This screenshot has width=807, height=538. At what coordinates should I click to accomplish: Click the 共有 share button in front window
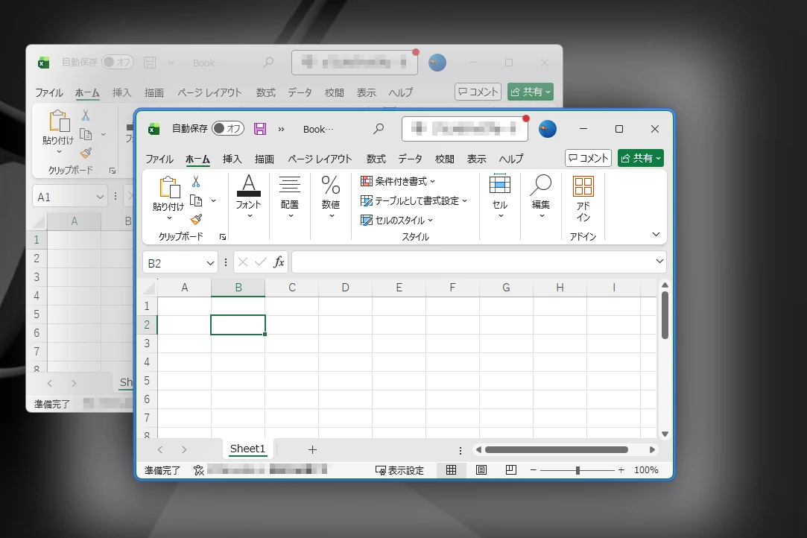pyautogui.click(x=641, y=158)
